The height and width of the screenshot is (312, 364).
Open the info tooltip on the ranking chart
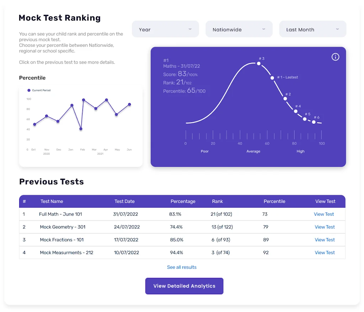pyautogui.click(x=335, y=57)
